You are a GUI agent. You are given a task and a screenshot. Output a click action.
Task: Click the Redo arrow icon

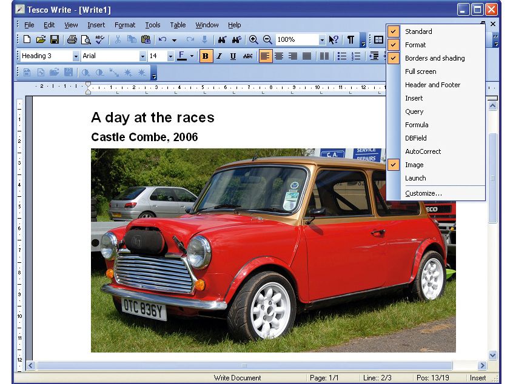click(x=190, y=39)
